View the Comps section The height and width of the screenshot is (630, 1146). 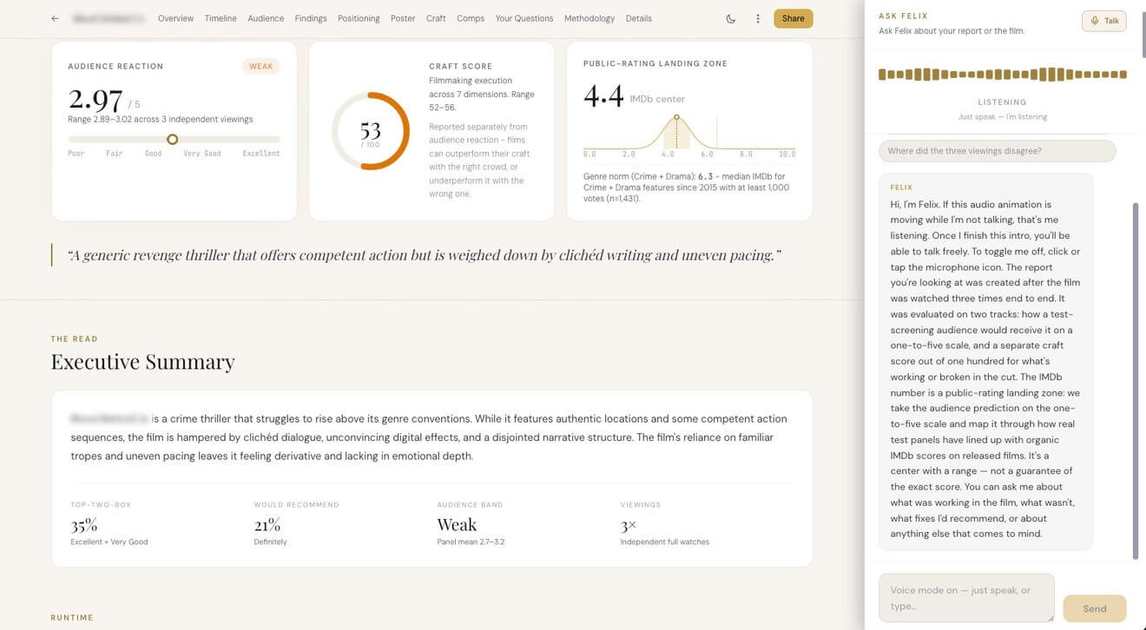pos(471,18)
